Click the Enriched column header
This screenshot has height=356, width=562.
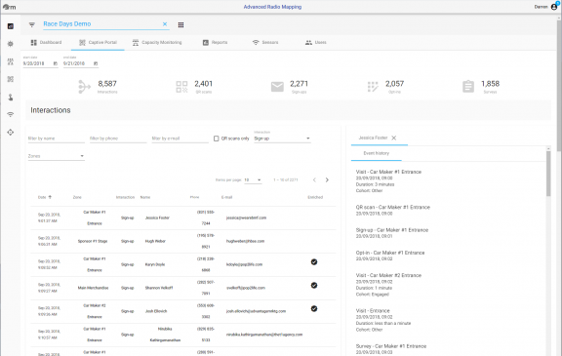tap(315, 197)
